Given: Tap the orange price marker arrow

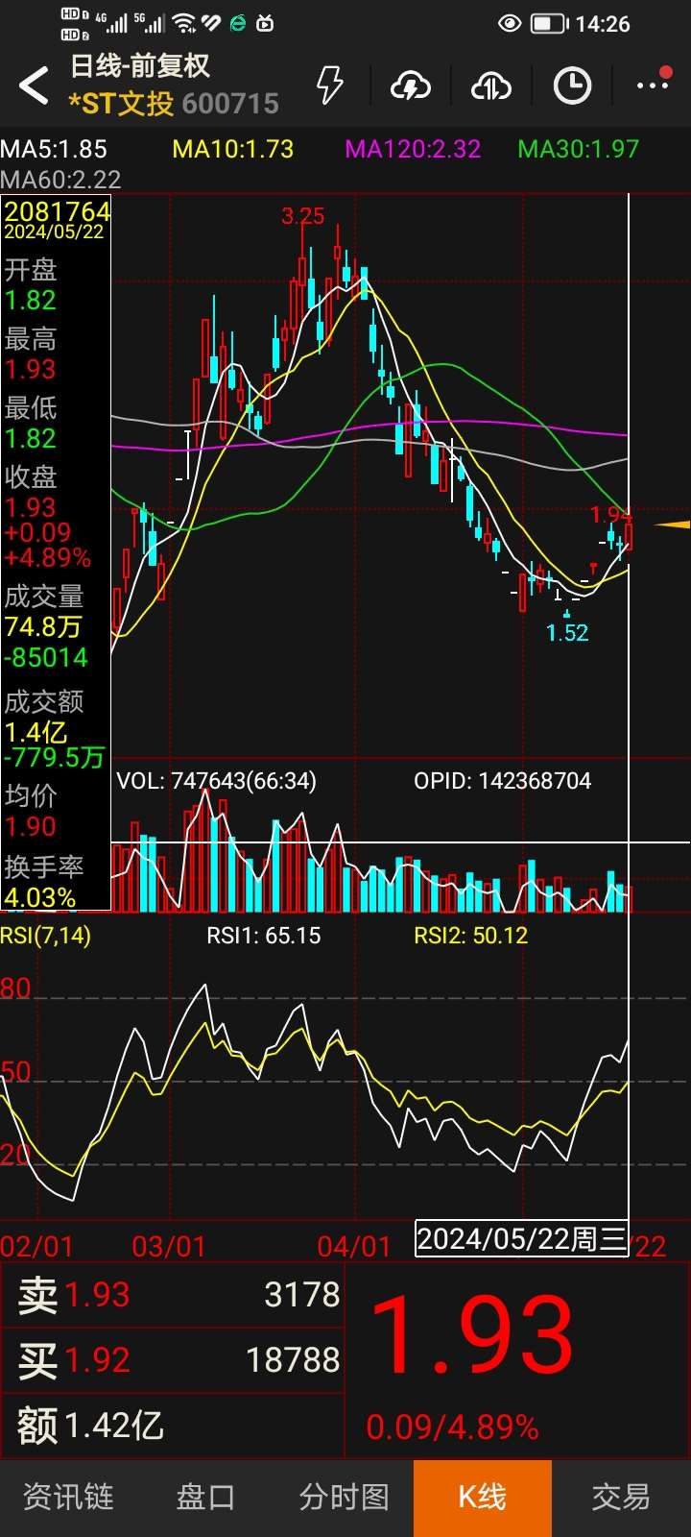Looking at the screenshot, I should pyautogui.click(x=672, y=525).
